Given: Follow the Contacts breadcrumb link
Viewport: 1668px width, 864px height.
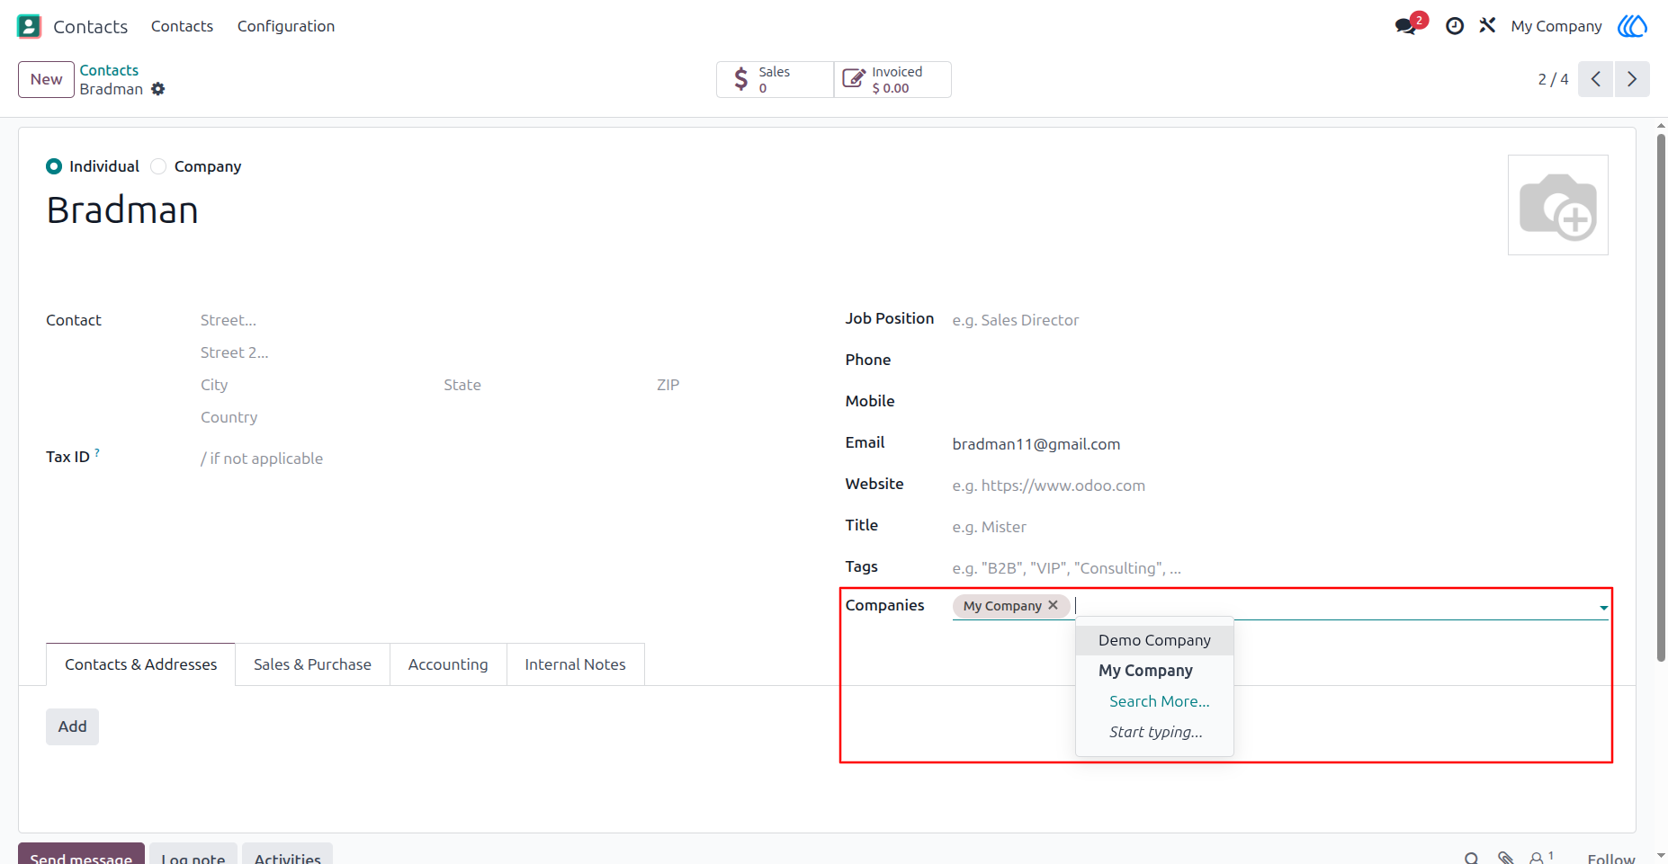Looking at the screenshot, I should point(109,70).
